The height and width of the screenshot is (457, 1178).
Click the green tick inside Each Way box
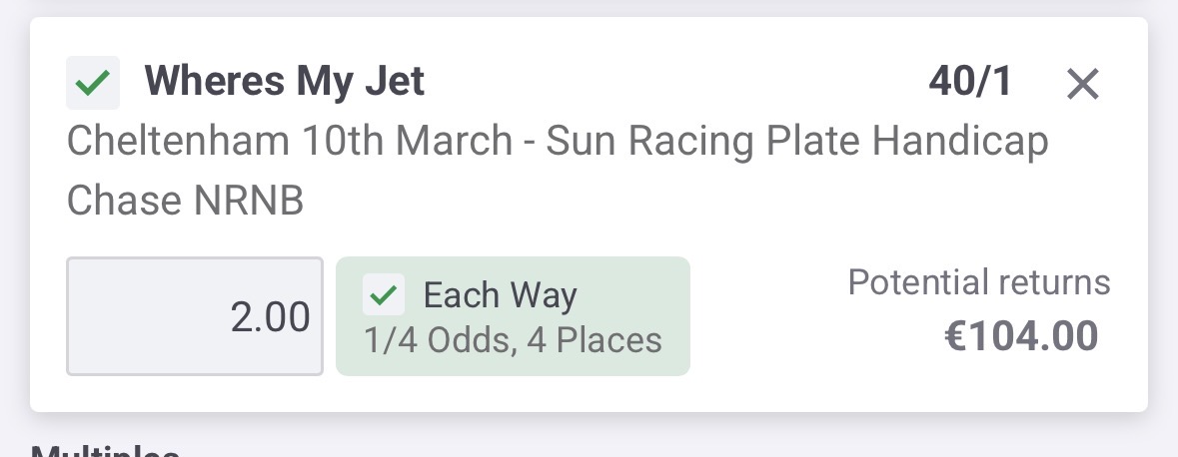tap(384, 295)
